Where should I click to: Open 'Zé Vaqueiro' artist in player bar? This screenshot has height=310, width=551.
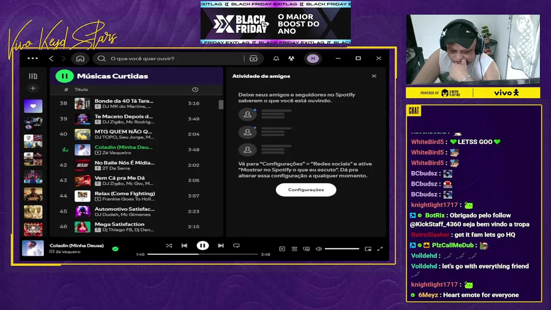click(68, 252)
